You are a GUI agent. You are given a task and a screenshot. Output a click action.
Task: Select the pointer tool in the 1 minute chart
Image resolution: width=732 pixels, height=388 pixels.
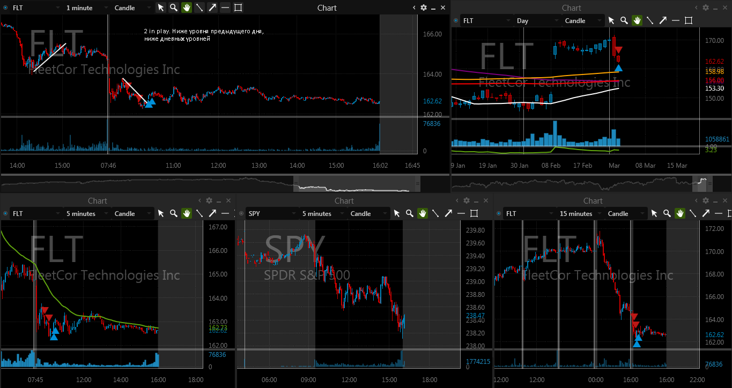pyautogui.click(x=161, y=8)
